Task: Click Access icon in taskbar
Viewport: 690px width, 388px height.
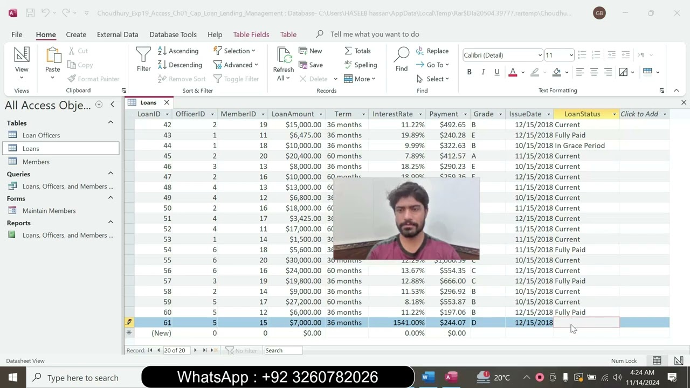Action: tap(451, 377)
